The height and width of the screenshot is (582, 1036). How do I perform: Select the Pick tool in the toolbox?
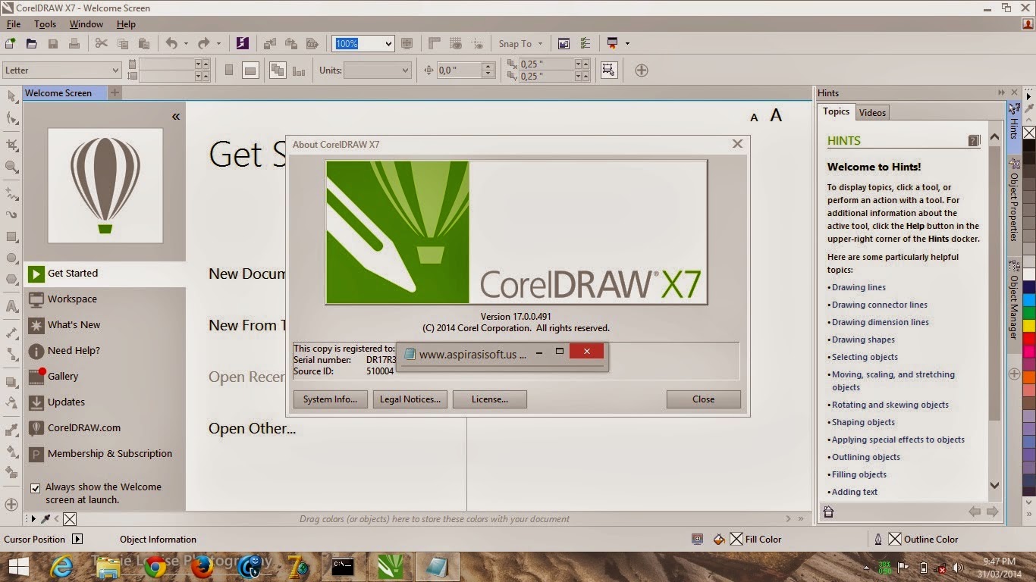coord(11,97)
